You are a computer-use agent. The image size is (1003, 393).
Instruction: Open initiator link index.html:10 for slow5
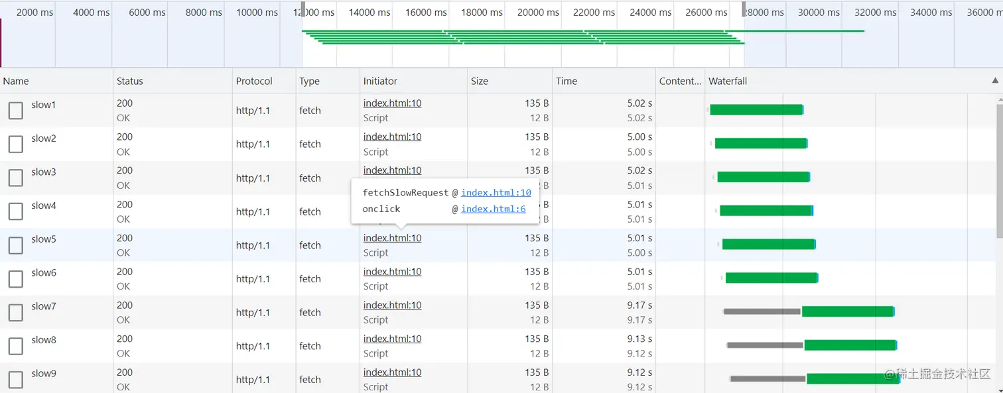[392, 238]
